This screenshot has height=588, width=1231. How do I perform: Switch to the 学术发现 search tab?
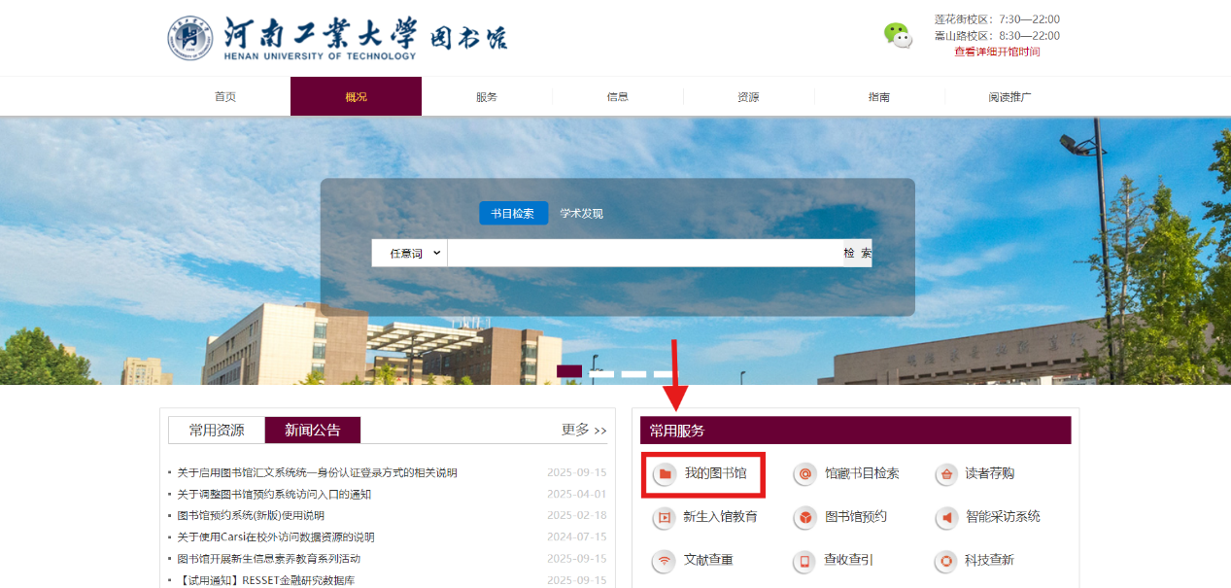581,213
